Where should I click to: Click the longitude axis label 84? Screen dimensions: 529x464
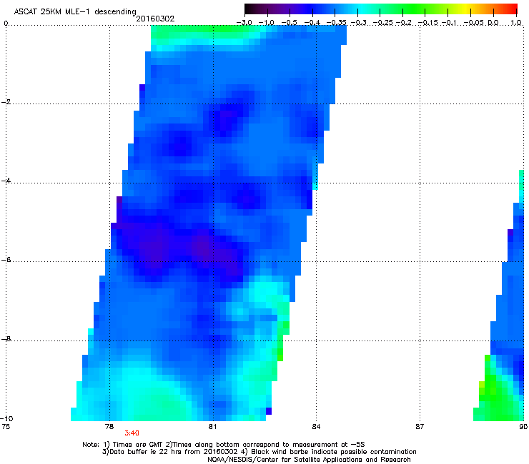pyautogui.click(x=316, y=427)
